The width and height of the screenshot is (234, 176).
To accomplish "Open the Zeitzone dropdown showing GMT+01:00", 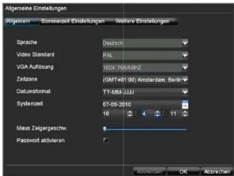I will [x=145, y=80].
